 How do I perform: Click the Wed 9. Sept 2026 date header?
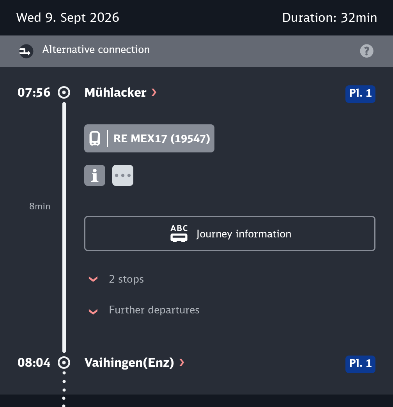(68, 18)
